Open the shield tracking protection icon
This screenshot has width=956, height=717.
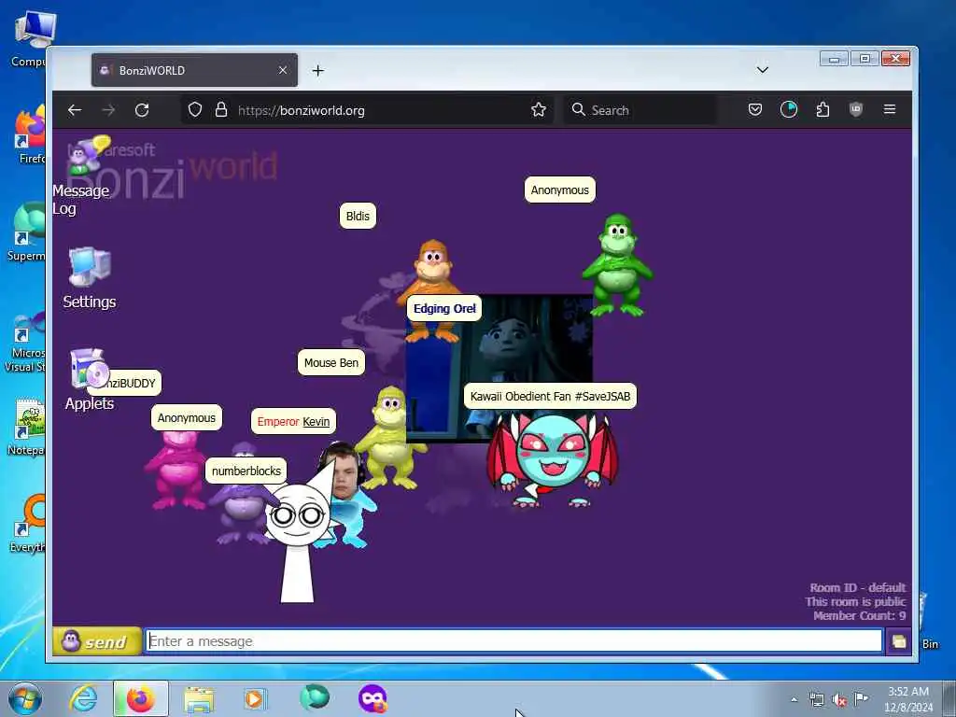[x=194, y=110]
